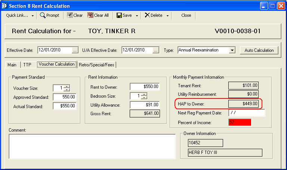Click the Clear All toolbar icon
The width and height of the screenshot is (287, 170).
[90, 15]
